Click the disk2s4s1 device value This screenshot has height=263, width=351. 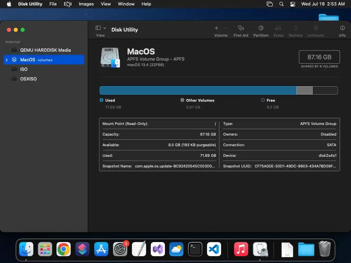pyautogui.click(x=327, y=155)
